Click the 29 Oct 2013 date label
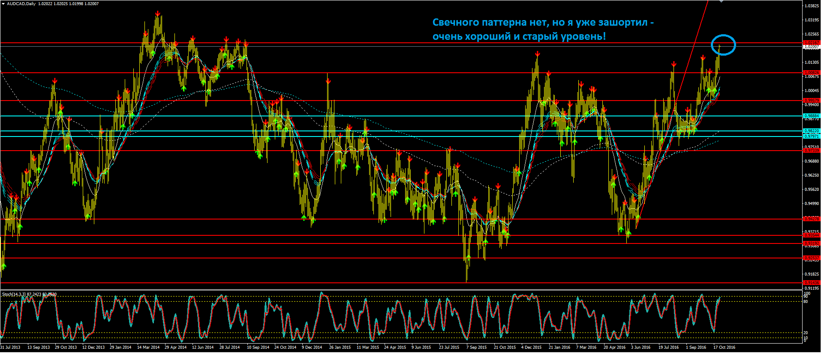This screenshot has width=821, height=353. click(66, 347)
